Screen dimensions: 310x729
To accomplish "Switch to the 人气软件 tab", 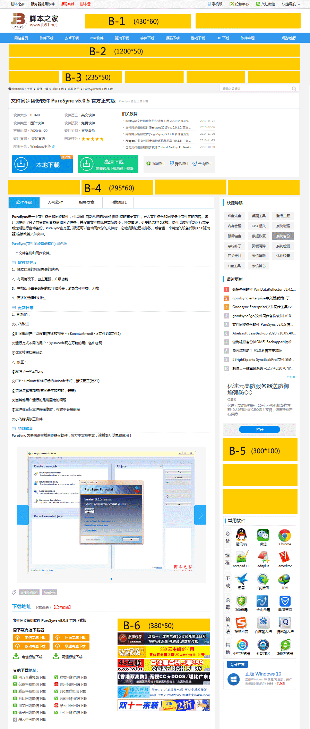I will (55, 202).
